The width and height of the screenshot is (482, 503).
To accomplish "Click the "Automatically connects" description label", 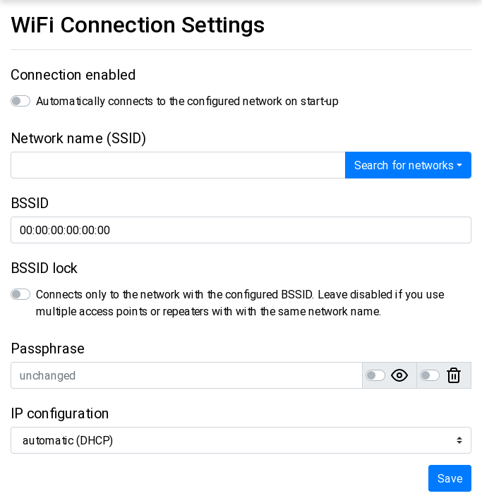I will 187,101.
